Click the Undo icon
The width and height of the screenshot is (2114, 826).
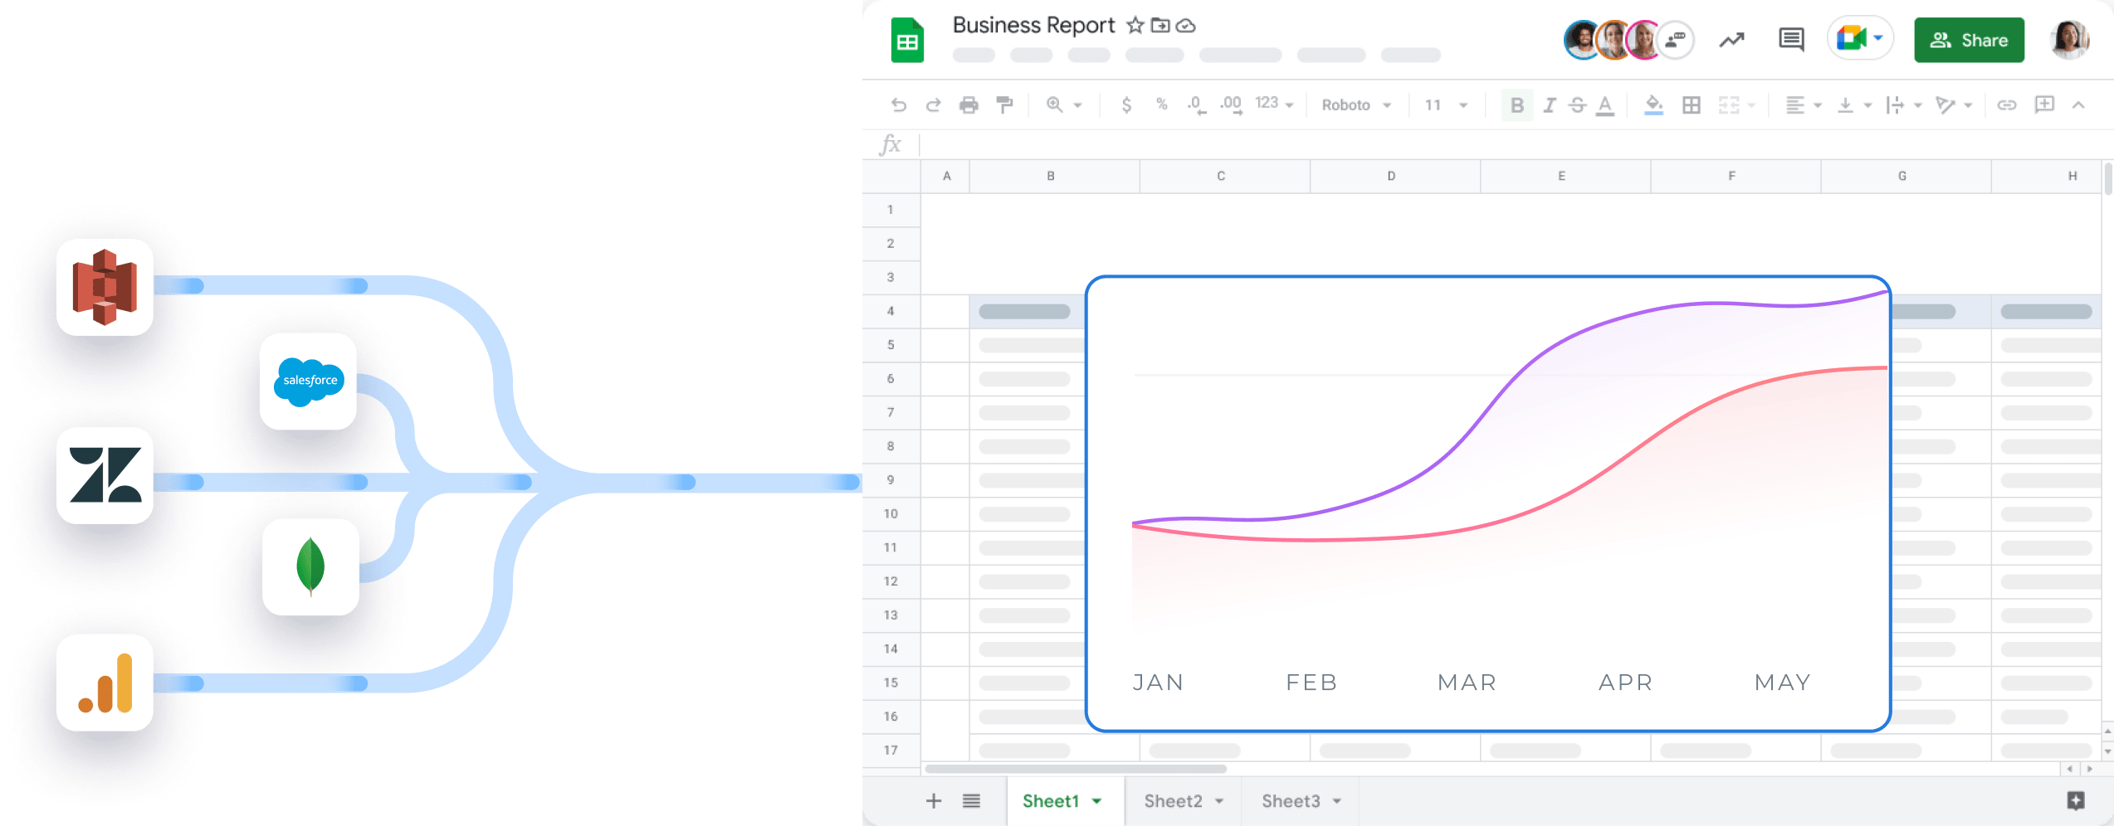(x=898, y=105)
